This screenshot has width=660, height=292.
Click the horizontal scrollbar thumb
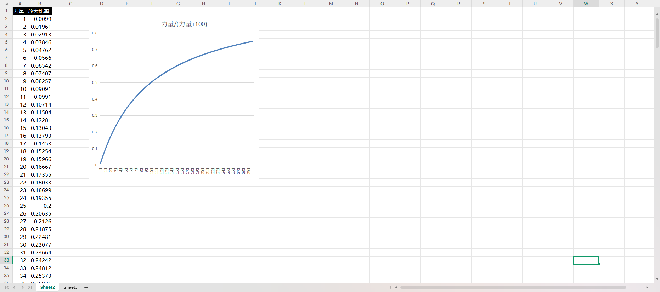513,287
